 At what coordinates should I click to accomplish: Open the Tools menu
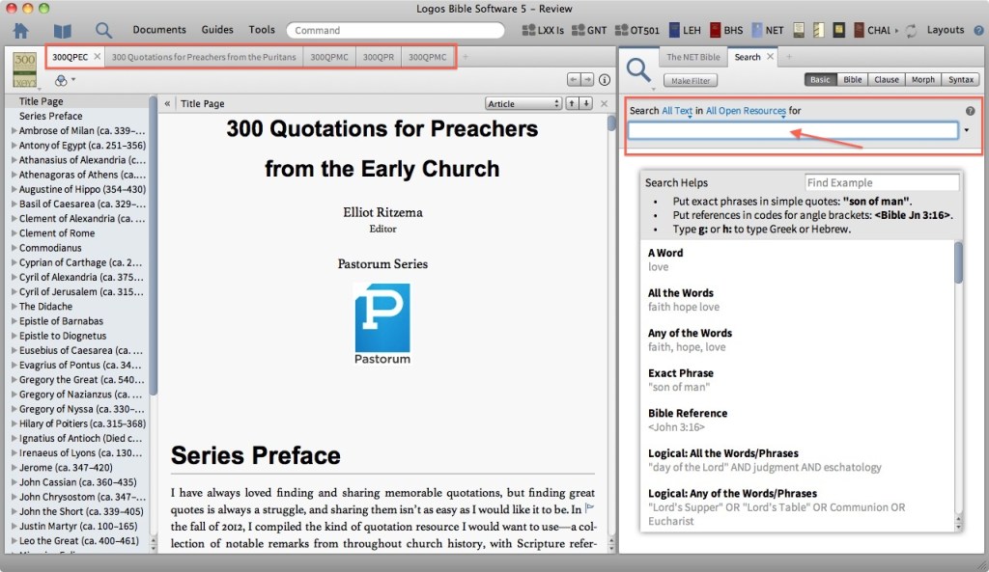click(261, 30)
